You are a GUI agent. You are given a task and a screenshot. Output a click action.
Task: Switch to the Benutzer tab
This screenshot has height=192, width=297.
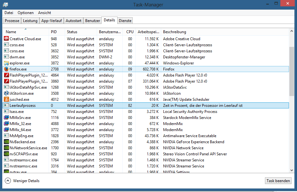93,20
